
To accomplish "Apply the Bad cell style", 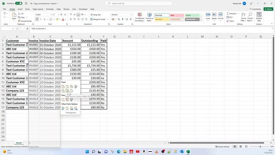I will 177,15.
